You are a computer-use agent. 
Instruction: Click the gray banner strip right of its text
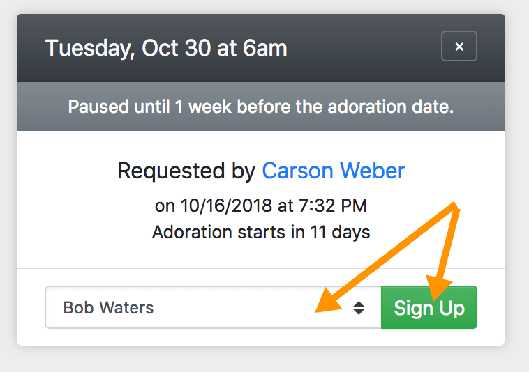(x=482, y=107)
